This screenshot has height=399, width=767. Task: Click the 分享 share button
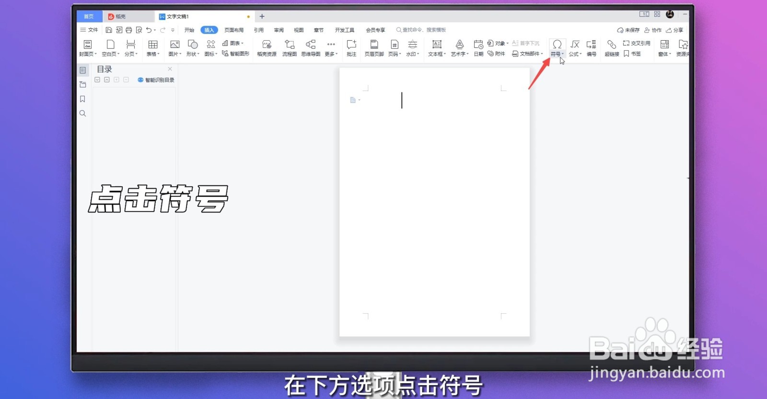pyautogui.click(x=674, y=30)
